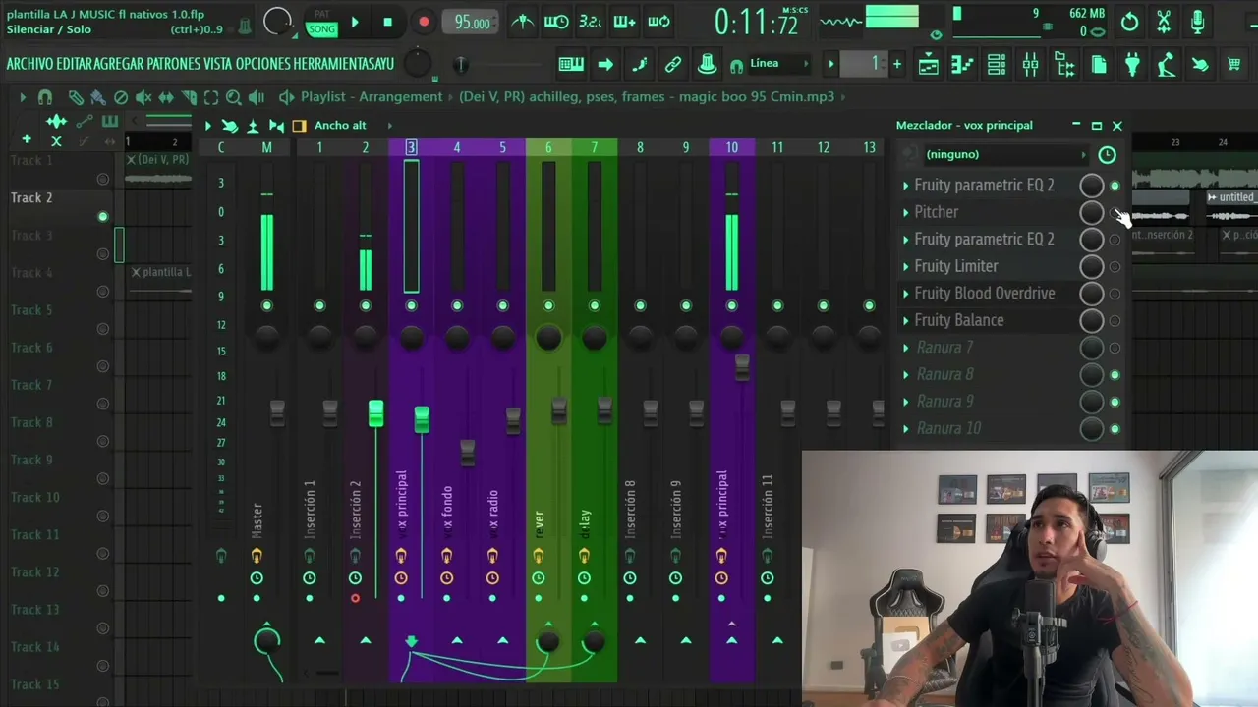Enable typing keyboard to piano icon
This screenshot has width=1258, height=707.
(x=571, y=65)
